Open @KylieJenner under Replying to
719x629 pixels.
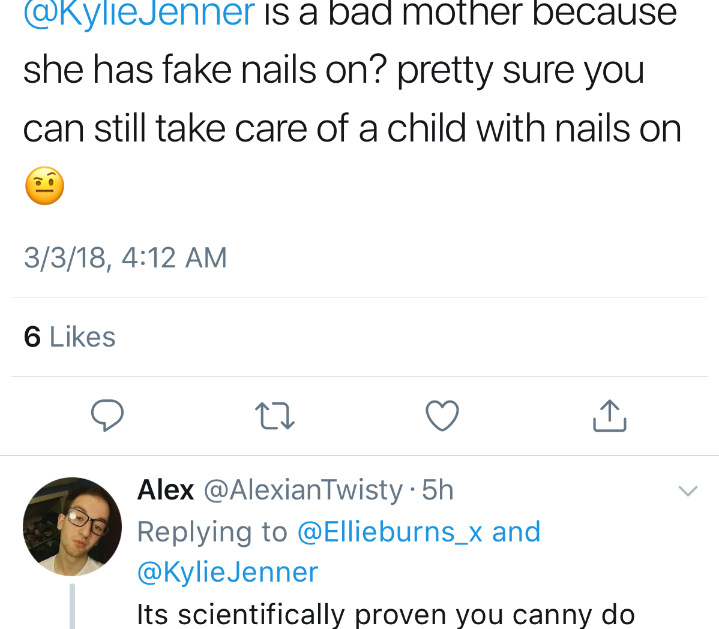tap(227, 572)
